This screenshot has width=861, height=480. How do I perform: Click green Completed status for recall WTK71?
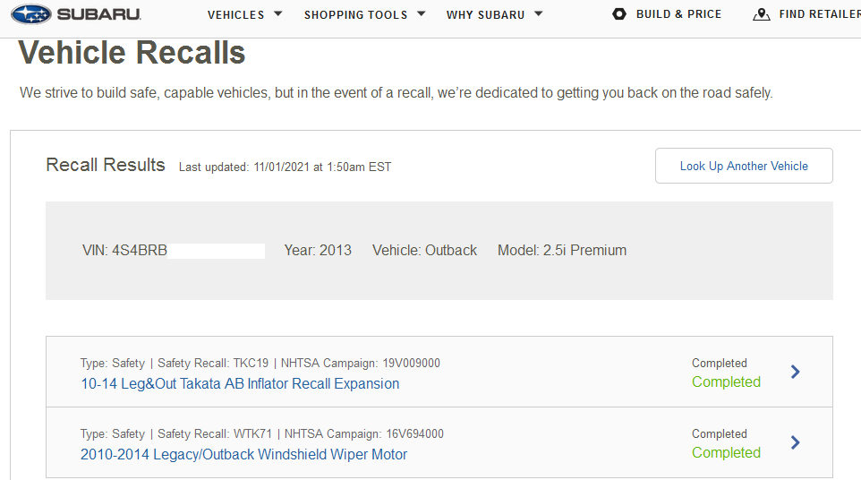pyautogui.click(x=726, y=453)
